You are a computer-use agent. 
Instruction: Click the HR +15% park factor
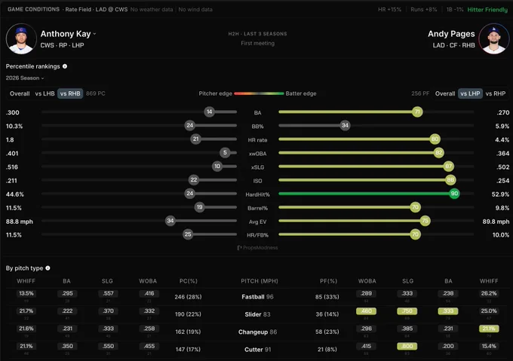pyautogui.click(x=389, y=10)
